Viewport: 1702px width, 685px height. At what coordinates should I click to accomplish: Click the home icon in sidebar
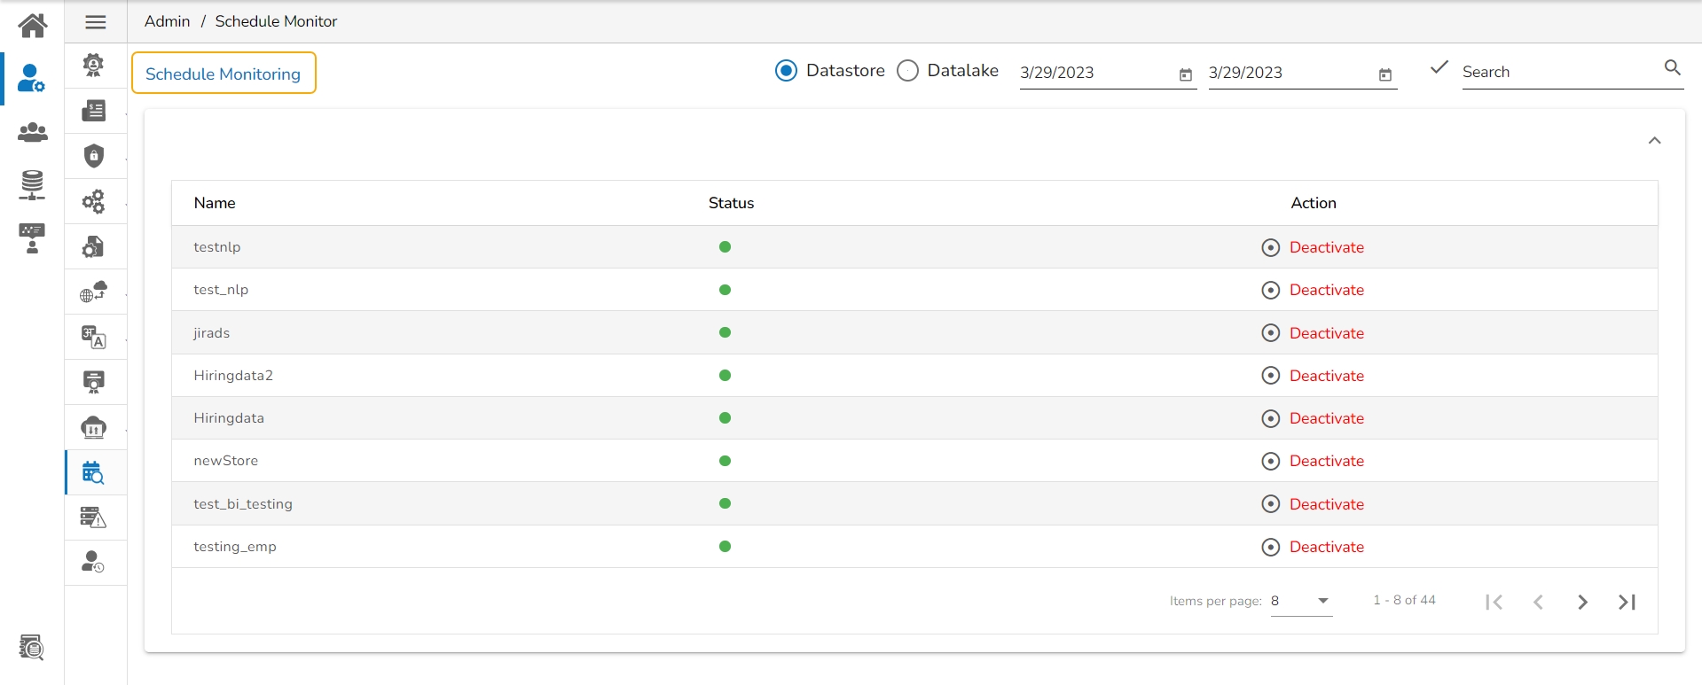(x=33, y=25)
